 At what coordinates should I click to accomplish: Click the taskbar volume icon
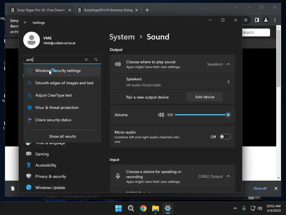pos(260,208)
